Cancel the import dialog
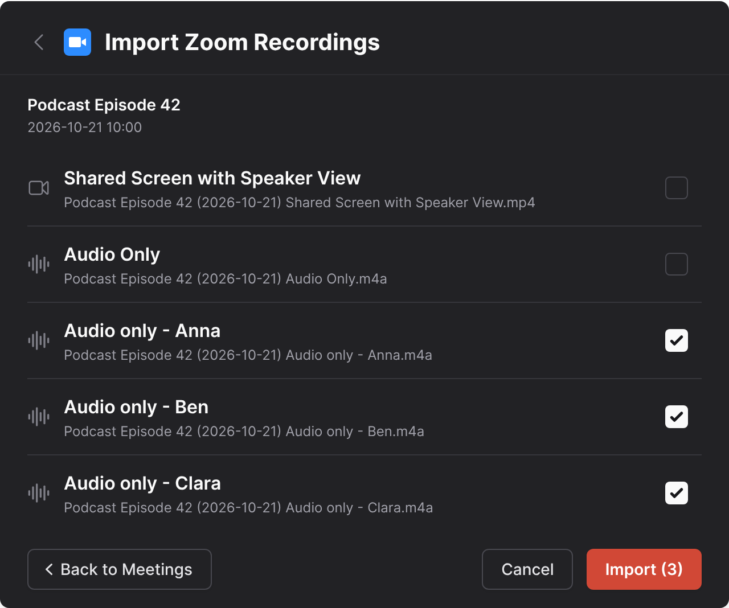Viewport: 729px width, 608px height. [527, 569]
